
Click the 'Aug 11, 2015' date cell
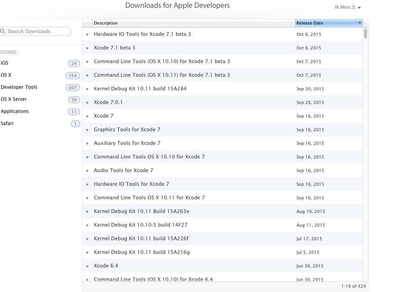tap(311, 225)
